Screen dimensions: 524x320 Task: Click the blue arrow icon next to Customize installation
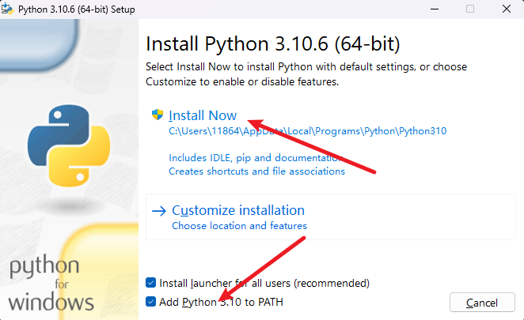(x=159, y=211)
